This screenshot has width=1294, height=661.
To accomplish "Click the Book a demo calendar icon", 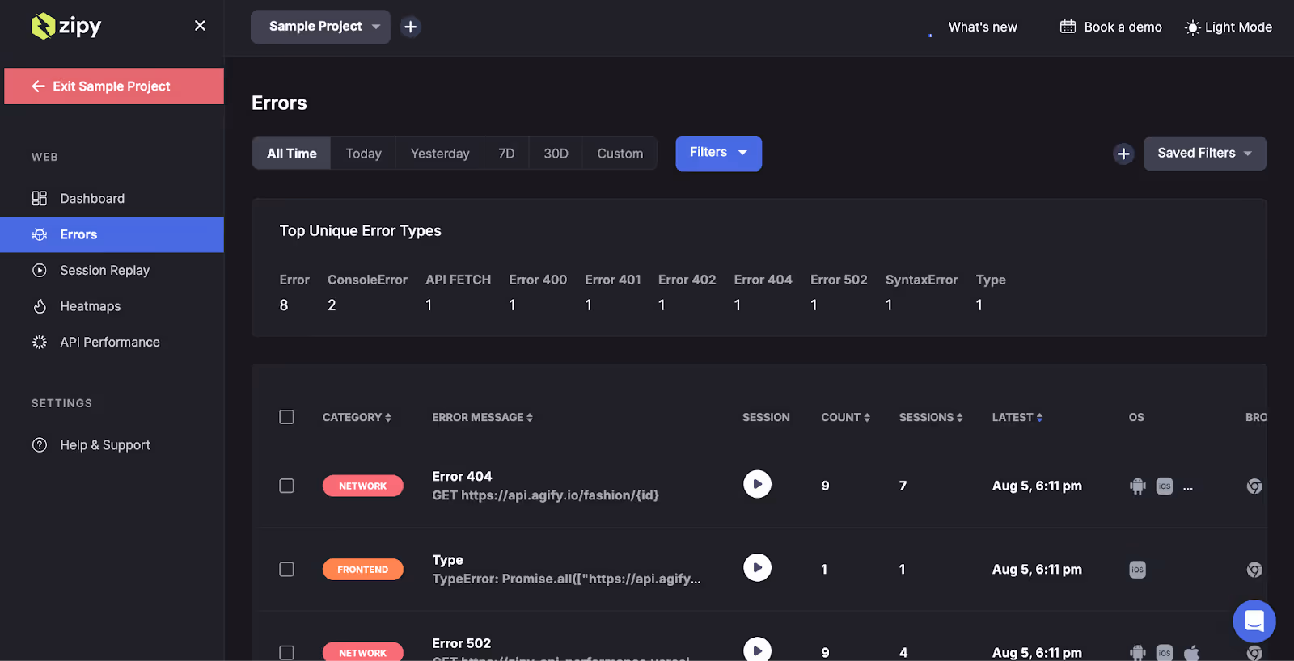I will (x=1068, y=27).
